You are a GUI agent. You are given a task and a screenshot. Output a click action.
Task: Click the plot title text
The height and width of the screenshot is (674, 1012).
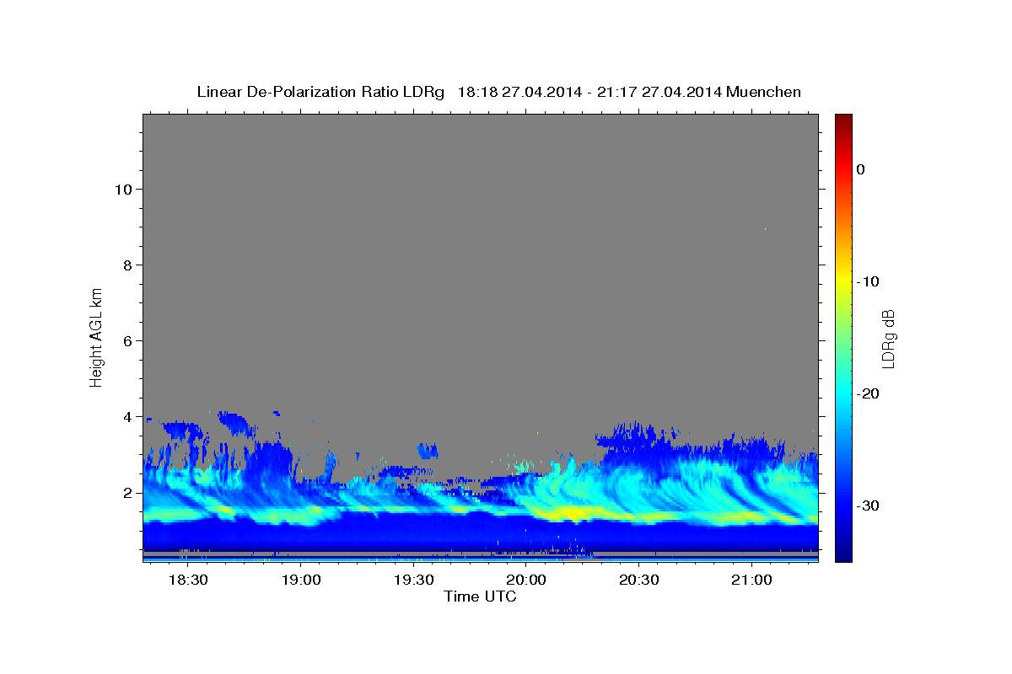(x=498, y=92)
